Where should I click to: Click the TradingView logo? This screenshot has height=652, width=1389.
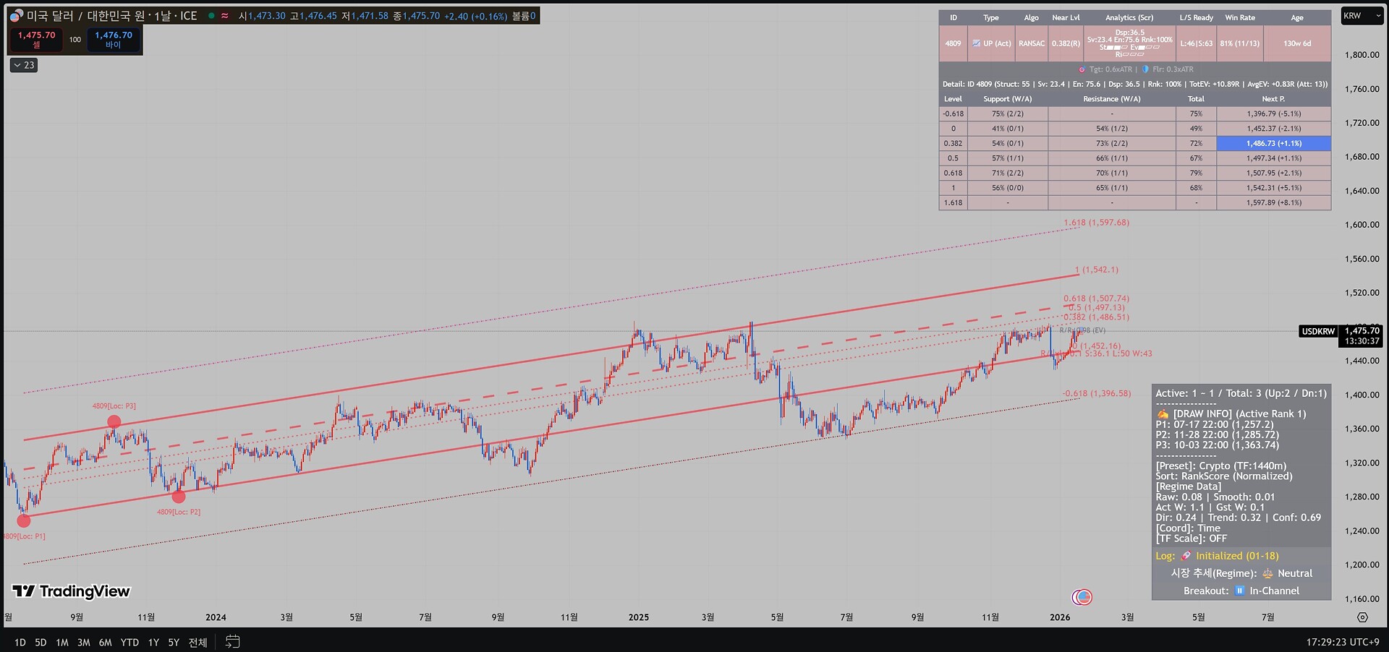(x=71, y=591)
